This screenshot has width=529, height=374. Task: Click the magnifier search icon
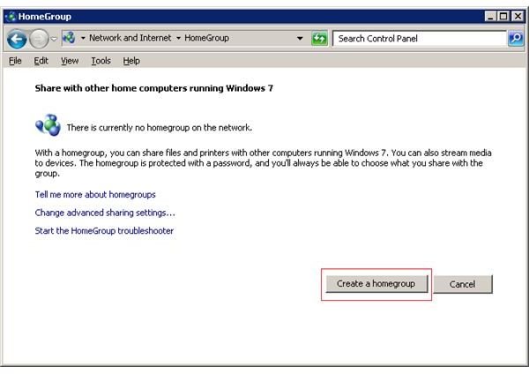click(x=516, y=39)
